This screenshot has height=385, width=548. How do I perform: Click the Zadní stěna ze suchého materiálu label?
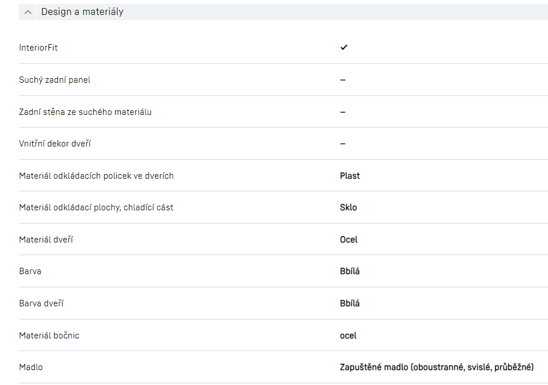[x=85, y=112]
